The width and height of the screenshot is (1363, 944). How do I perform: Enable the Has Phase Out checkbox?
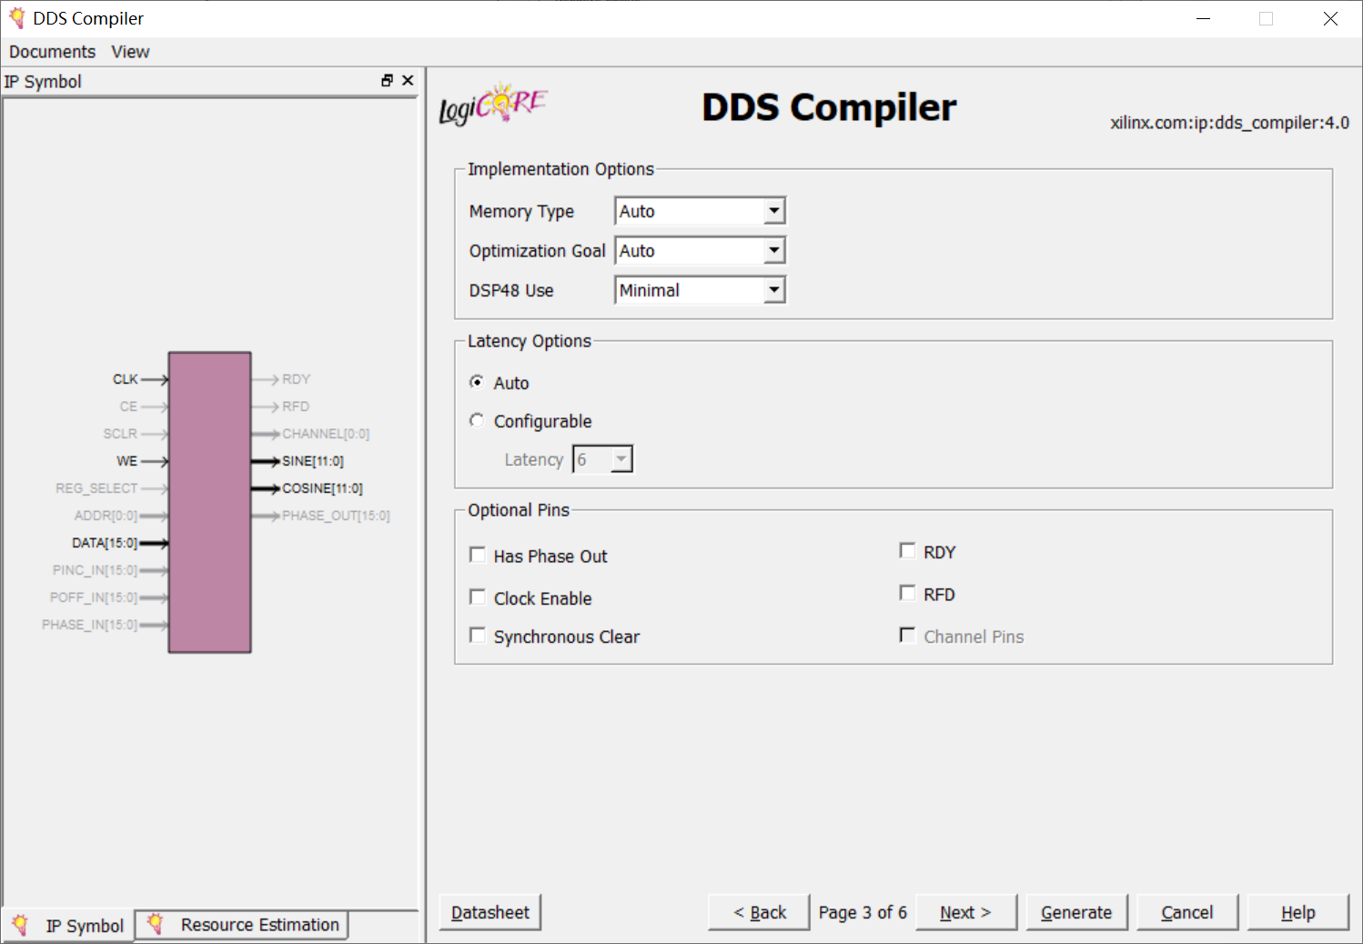pyautogui.click(x=477, y=555)
